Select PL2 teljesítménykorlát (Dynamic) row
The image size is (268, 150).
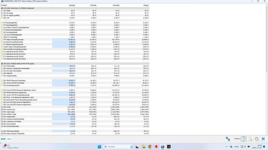tap(75, 59)
